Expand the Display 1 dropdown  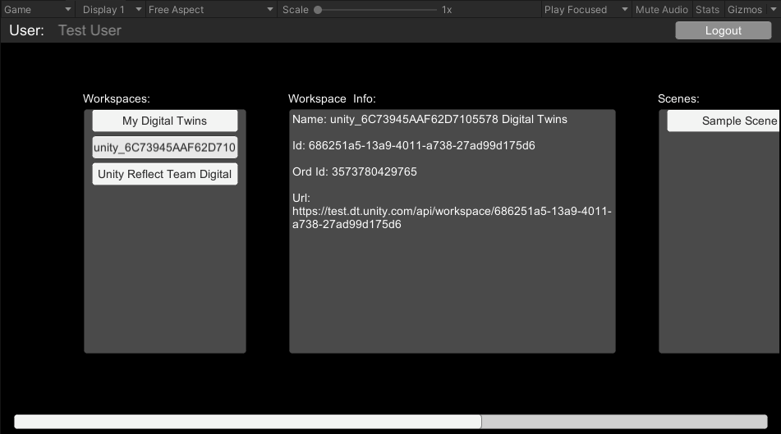(x=112, y=10)
